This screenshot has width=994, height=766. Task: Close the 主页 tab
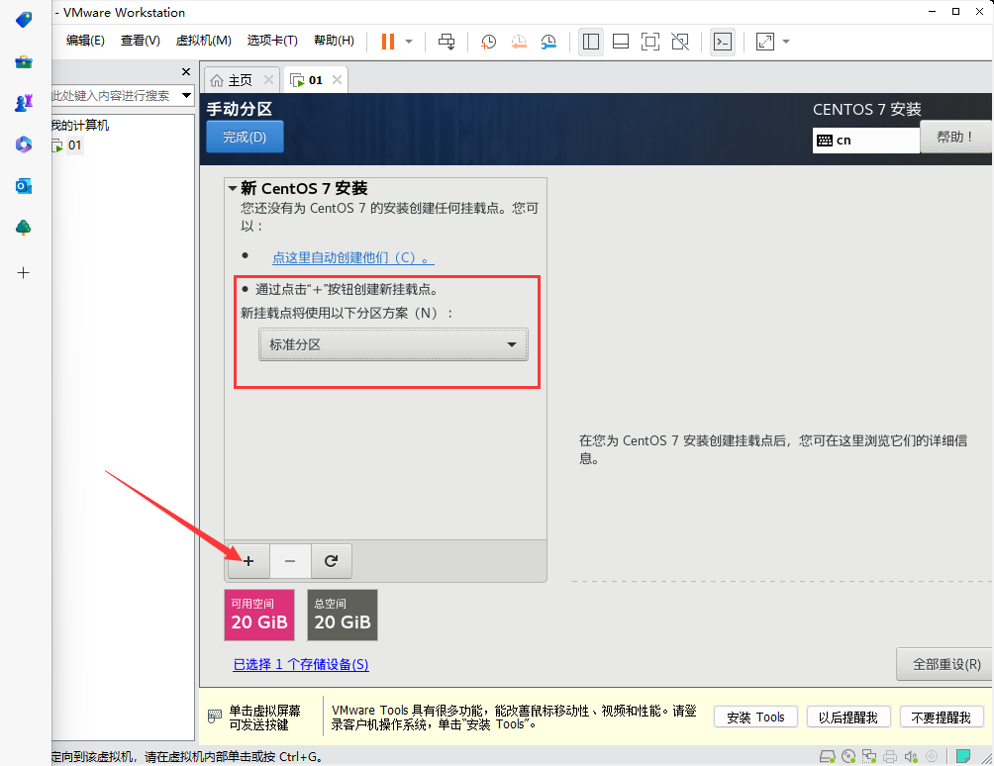coord(268,80)
